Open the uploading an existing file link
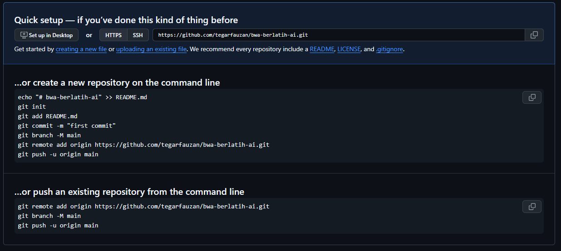The height and width of the screenshot is (251, 561). tap(151, 49)
